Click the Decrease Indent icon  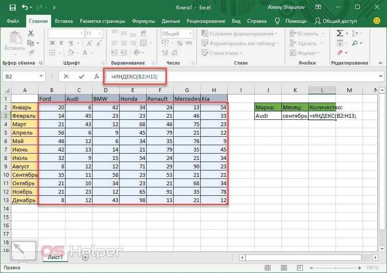pyautogui.click(x=114, y=52)
